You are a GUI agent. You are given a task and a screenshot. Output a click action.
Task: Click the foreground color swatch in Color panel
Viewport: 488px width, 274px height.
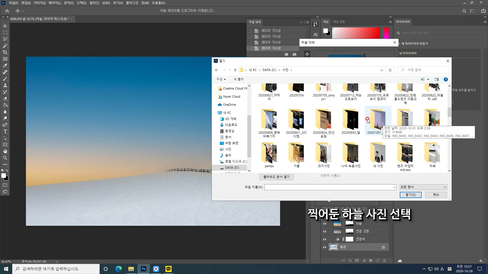point(325,31)
